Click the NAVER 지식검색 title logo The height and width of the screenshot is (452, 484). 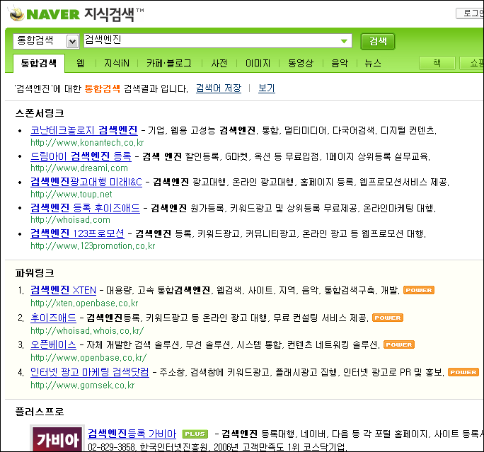(x=77, y=14)
